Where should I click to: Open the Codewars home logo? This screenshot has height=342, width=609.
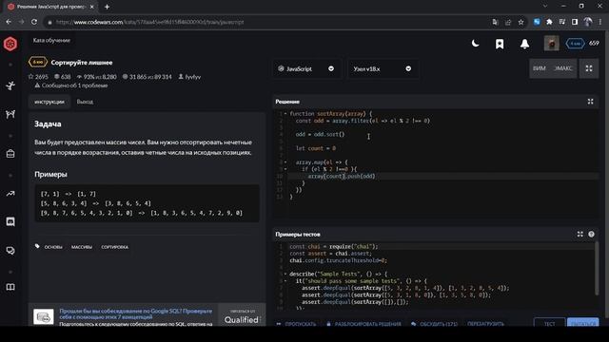(x=10, y=44)
